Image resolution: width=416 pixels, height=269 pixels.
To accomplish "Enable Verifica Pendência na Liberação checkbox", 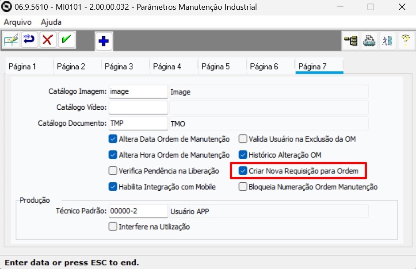I will [x=113, y=171].
